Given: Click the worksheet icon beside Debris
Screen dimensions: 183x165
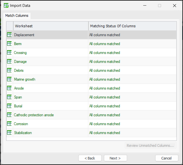Looking at the screenshot, I should pos(9,70).
